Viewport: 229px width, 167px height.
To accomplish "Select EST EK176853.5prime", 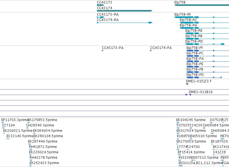I will [42, 120].
